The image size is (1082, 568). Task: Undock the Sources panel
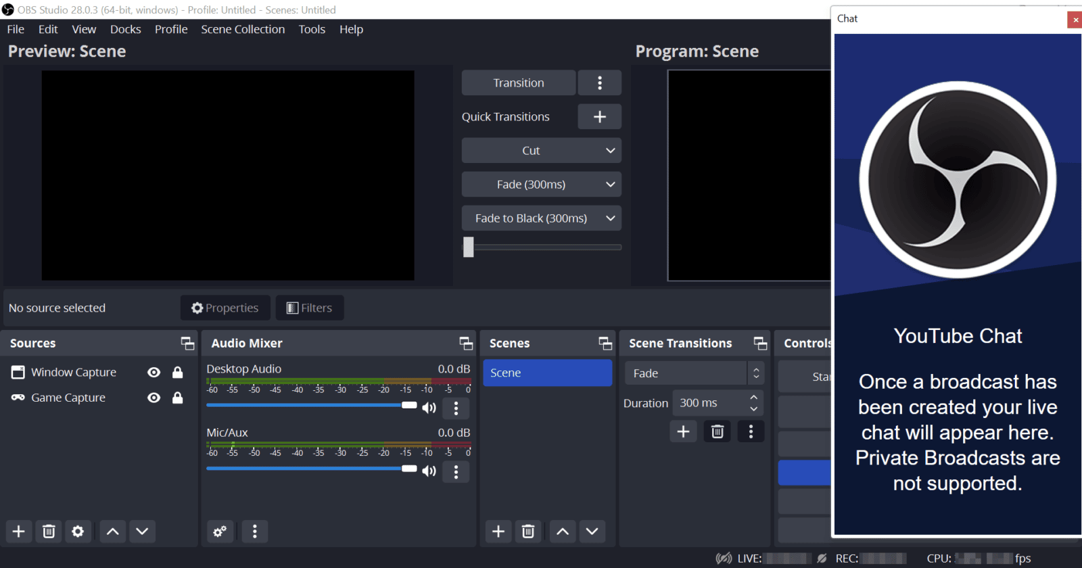pyautogui.click(x=187, y=344)
